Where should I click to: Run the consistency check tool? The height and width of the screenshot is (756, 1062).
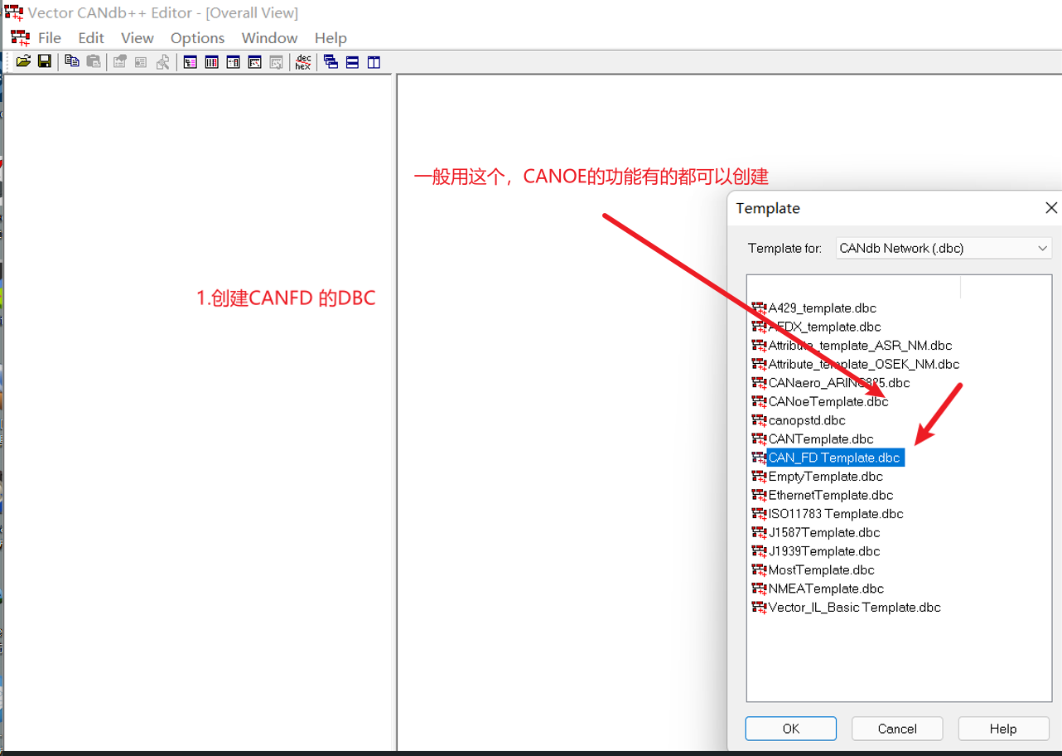[163, 61]
